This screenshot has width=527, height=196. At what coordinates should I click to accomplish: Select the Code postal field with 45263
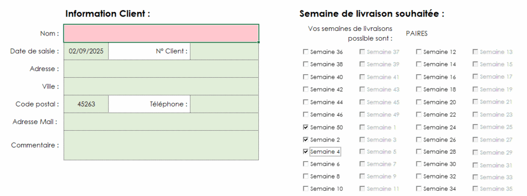click(86, 104)
